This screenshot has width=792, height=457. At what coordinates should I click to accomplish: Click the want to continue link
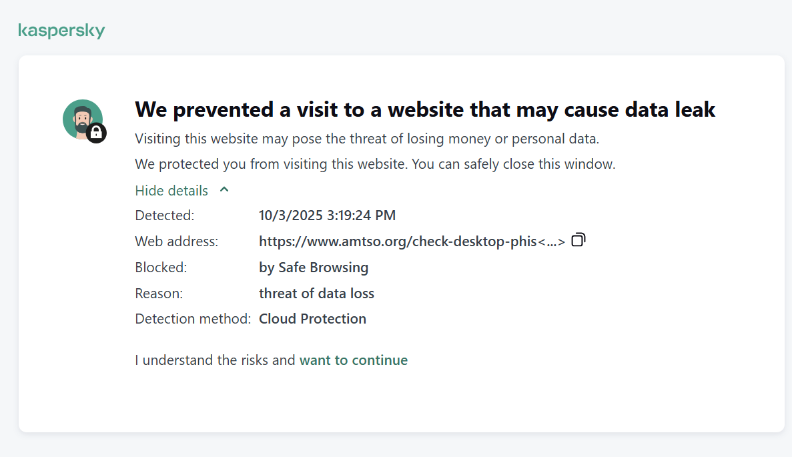[x=353, y=360]
